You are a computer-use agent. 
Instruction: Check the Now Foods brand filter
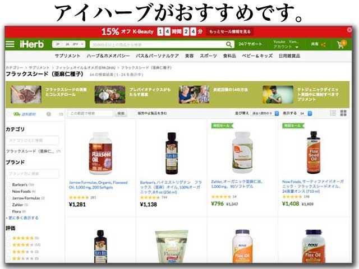[x=9, y=191]
